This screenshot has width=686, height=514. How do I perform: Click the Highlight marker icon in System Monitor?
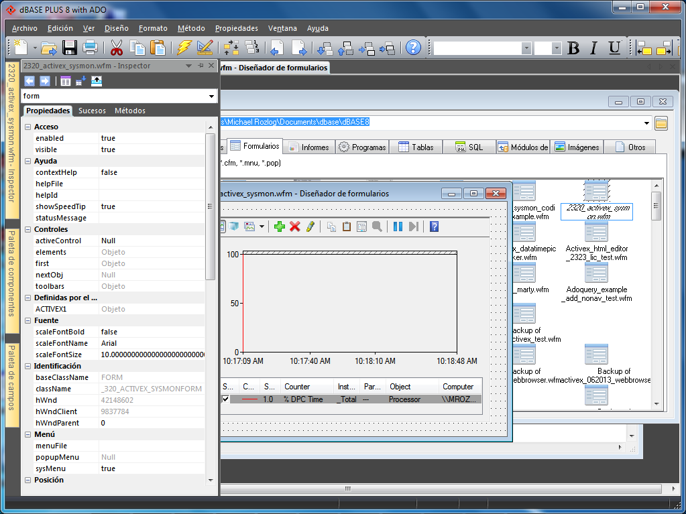pos(310,227)
